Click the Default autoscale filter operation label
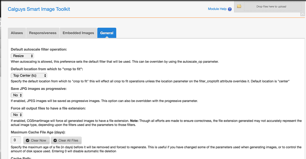 tap(39, 49)
